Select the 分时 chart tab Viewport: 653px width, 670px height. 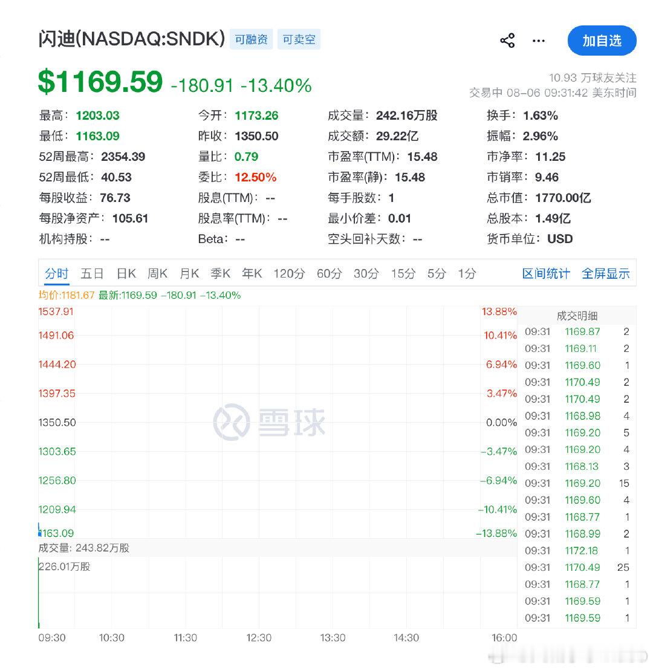click(56, 273)
